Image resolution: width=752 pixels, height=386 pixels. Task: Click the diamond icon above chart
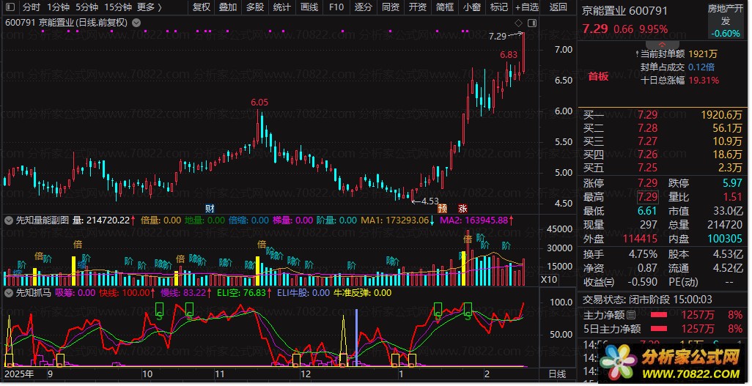pyautogui.click(x=518, y=23)
